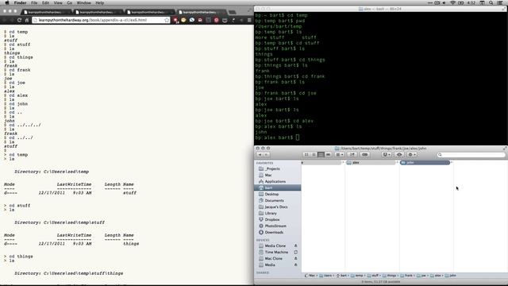Switch Finder to icon view
Screen dimensions: 508x286
point(306,155)
